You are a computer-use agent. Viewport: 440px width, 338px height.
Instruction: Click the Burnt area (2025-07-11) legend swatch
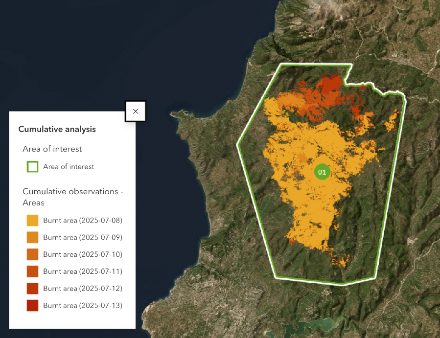click(32, 271)
